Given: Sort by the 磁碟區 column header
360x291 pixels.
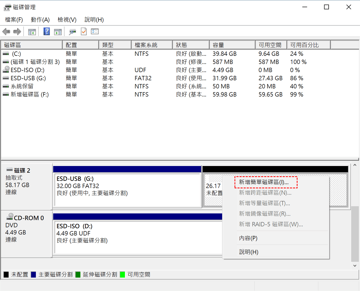Looking at the screenshot, I should [x=32, y=45].
